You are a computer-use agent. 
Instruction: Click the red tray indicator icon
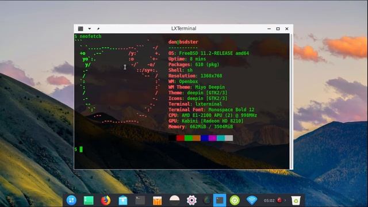click(x=279, y=200)
